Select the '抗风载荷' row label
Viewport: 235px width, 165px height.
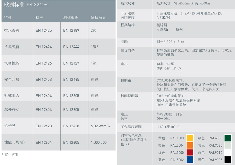point(12,47)
